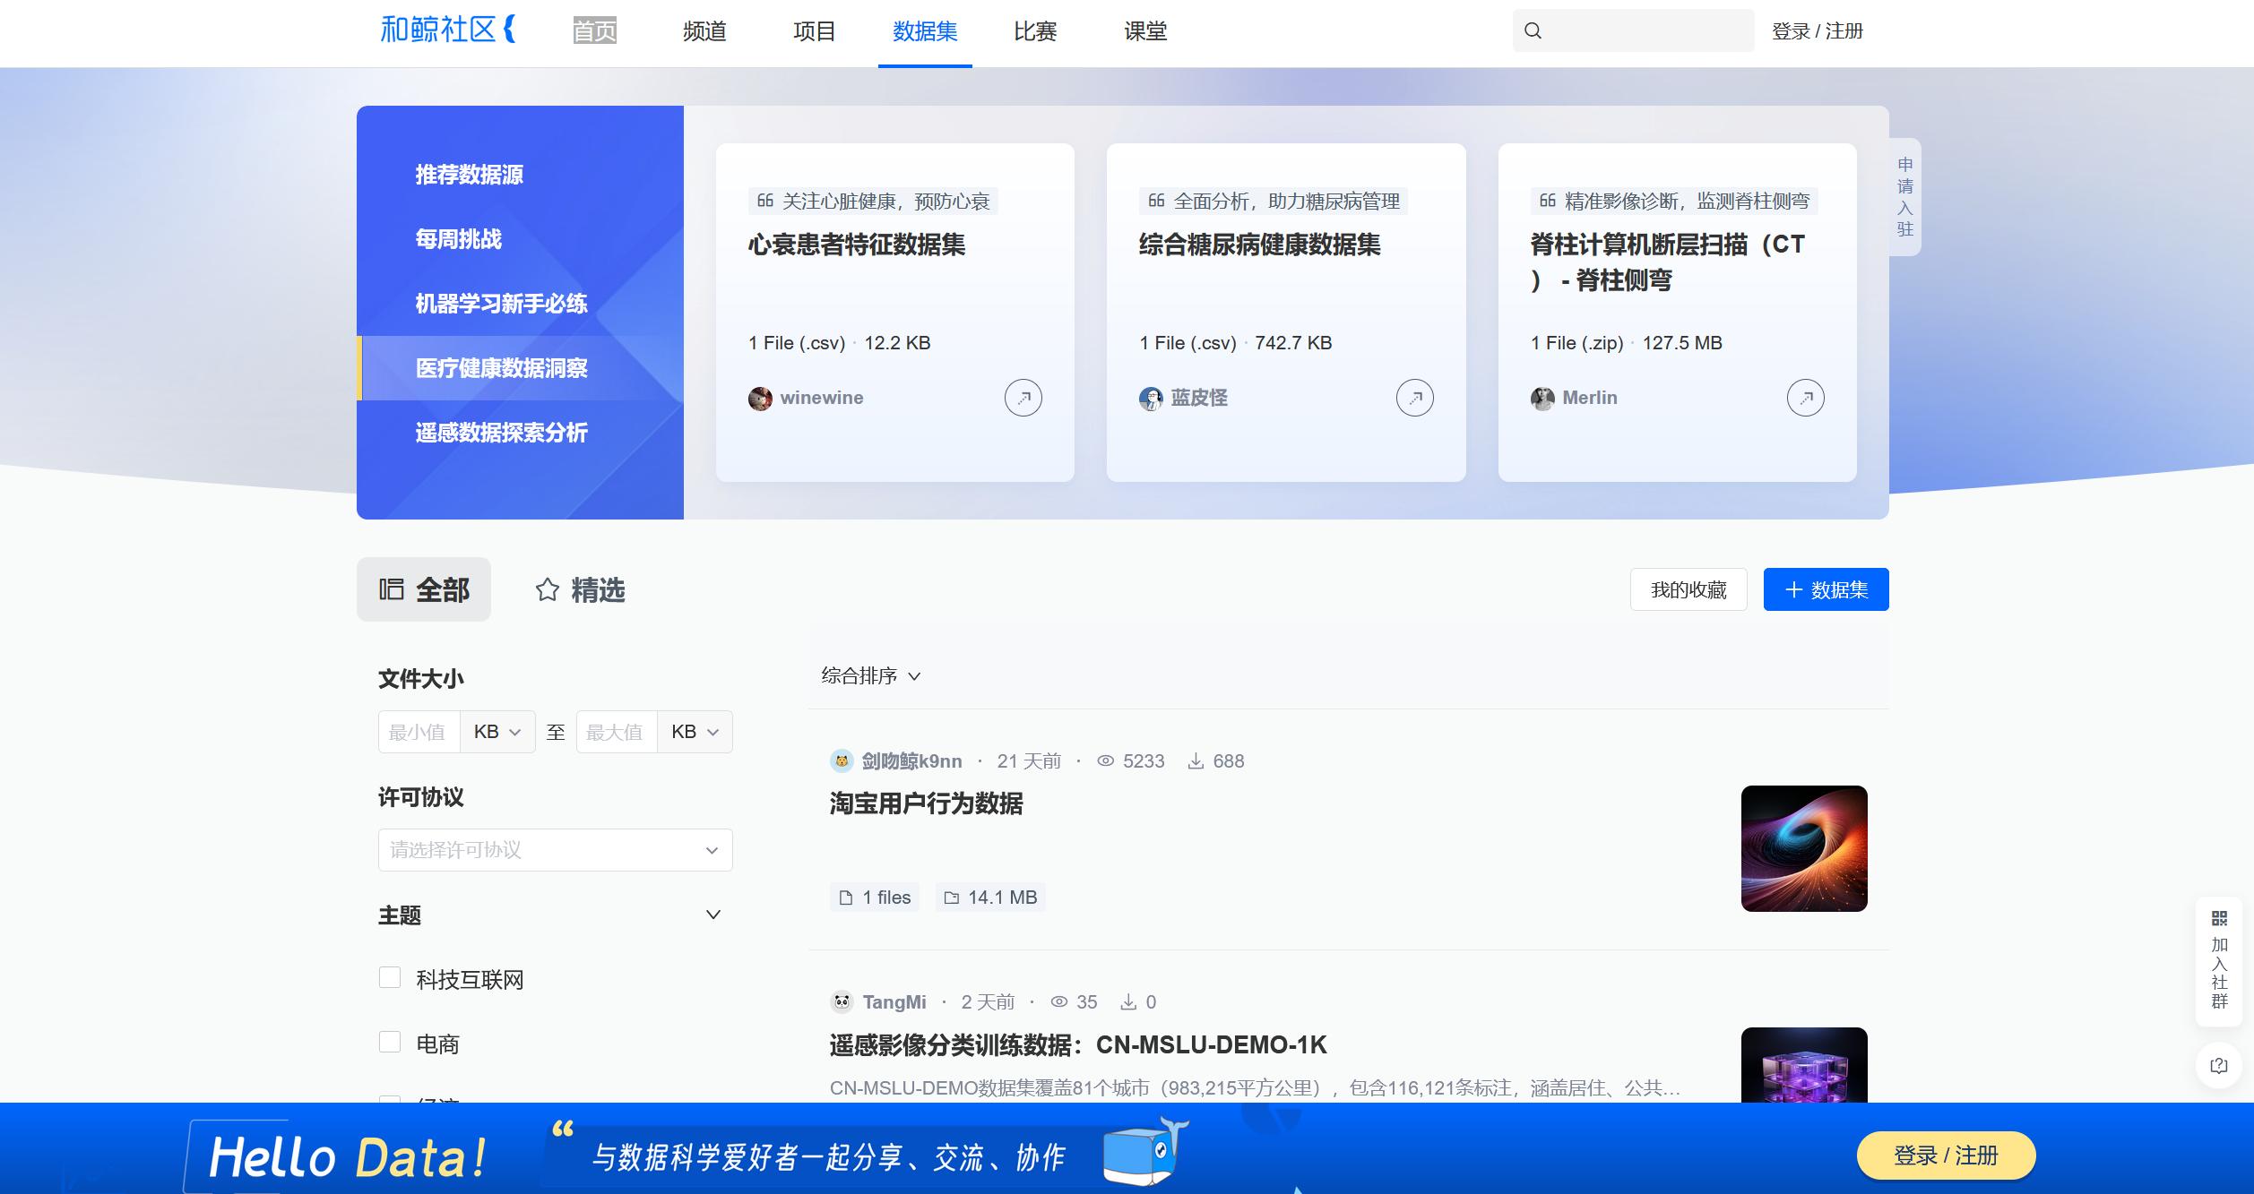
Task: Open the arrow icon on 综合糖尿病健康数据集 card
Action: pyautogui.click(x=1414, y=398)
